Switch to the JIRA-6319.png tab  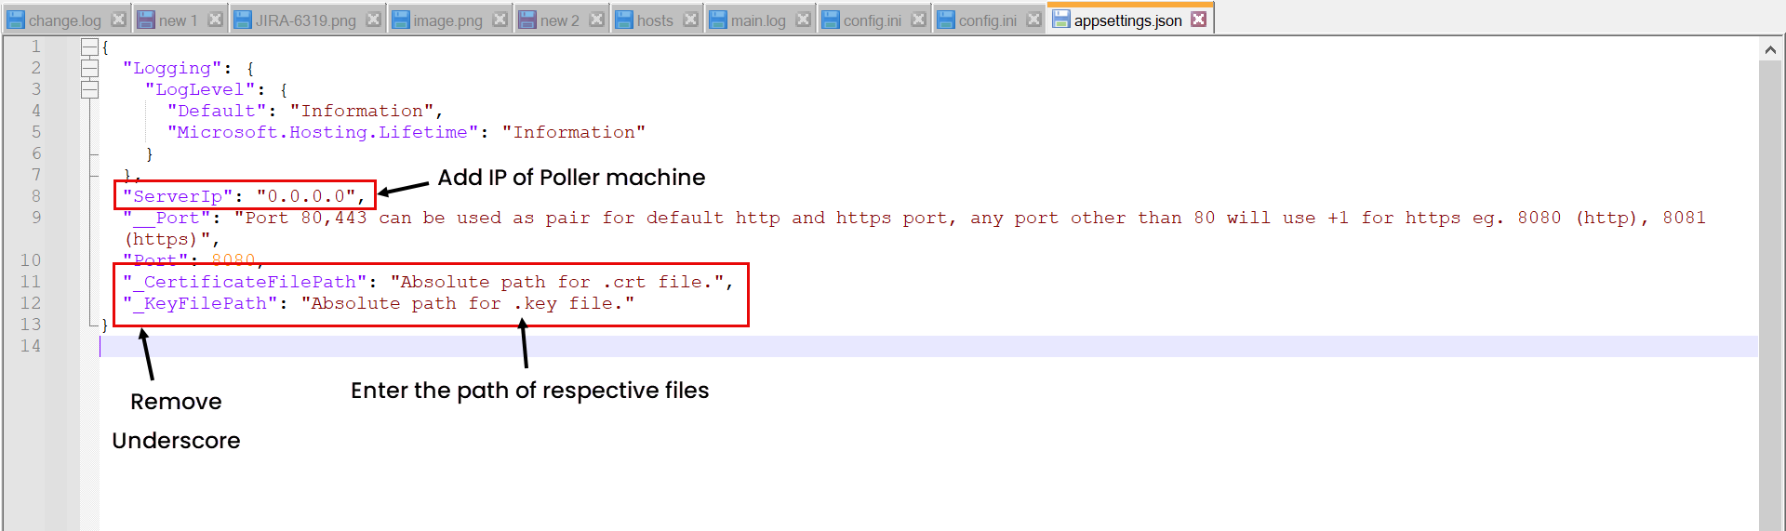[x=305, y=20]
